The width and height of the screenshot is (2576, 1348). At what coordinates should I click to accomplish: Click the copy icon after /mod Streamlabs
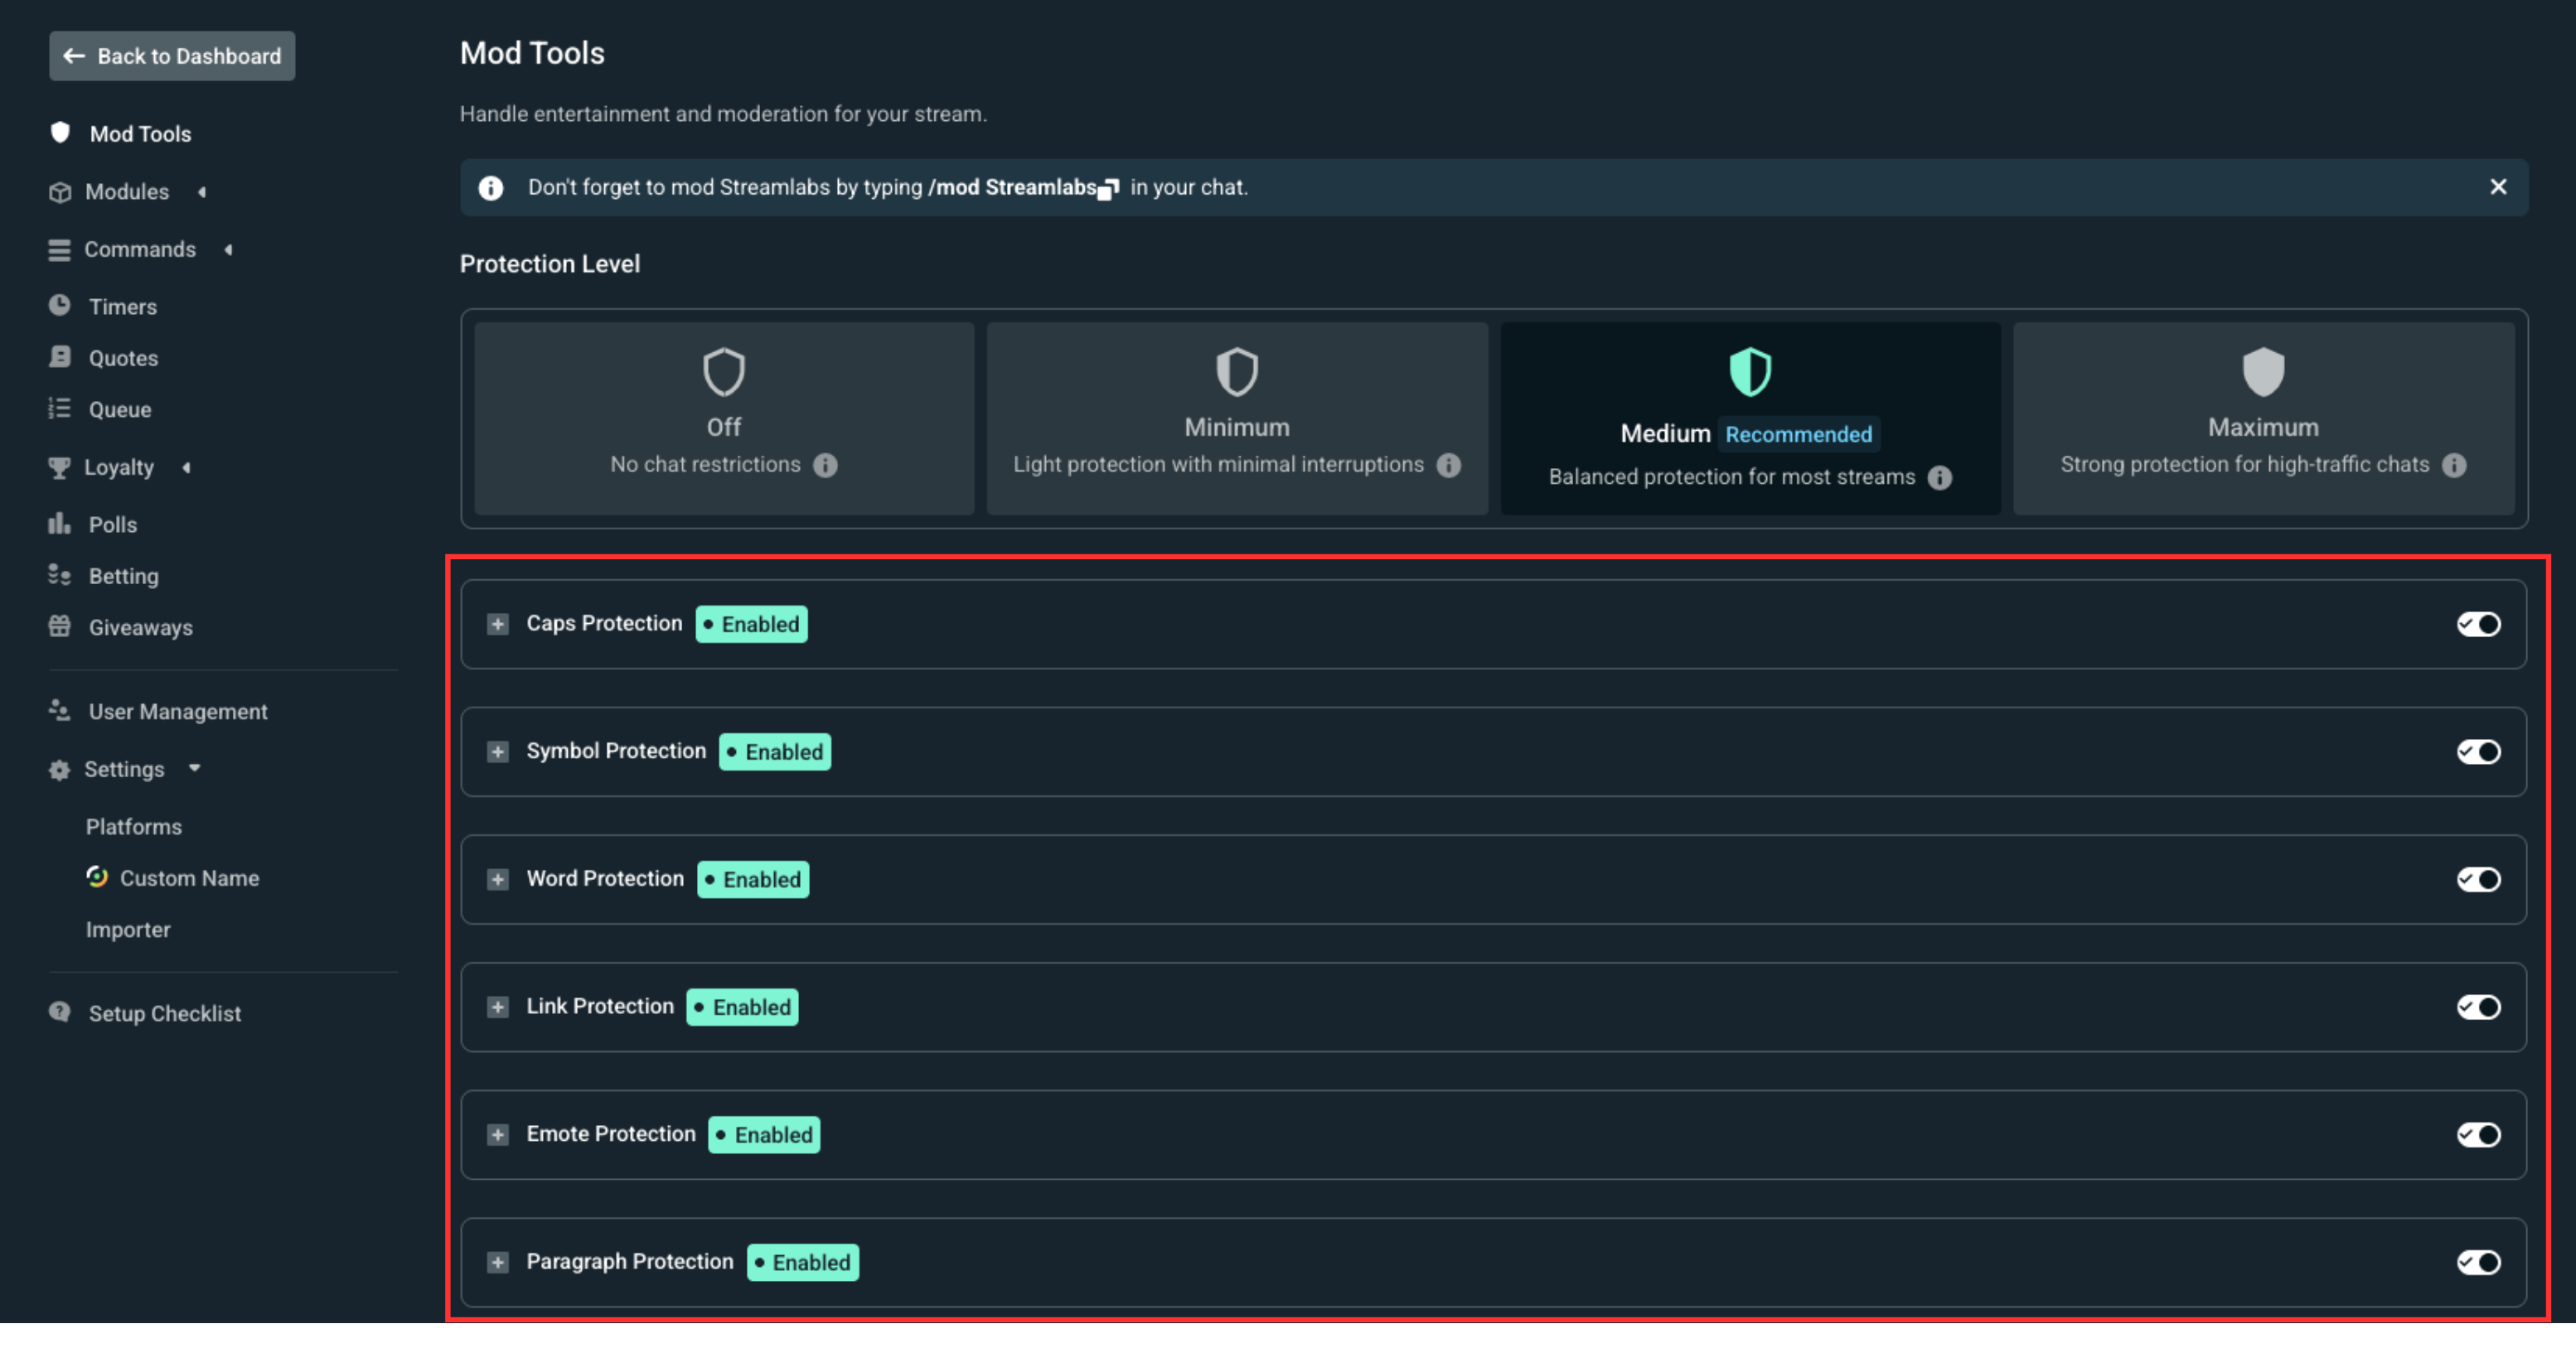coord(1108,190)
